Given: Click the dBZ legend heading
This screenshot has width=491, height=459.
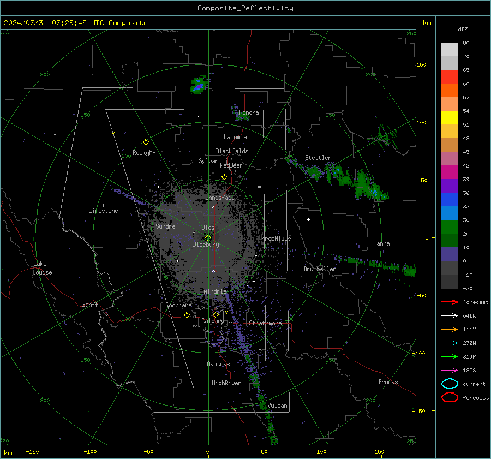Looking at the screenshot, I should pos(463,29).
